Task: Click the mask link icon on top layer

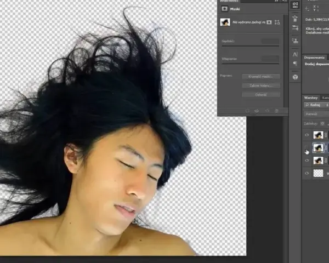Action: (326, 135)
